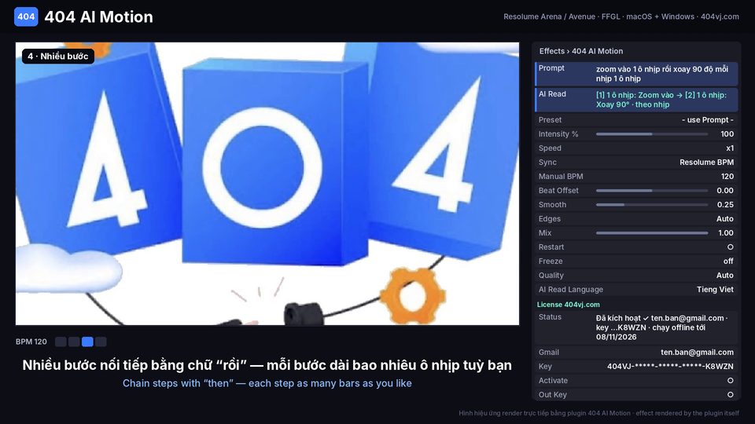
Task: Click 404 AI Motion in breadcrumb
Action: tap(597, 51)
